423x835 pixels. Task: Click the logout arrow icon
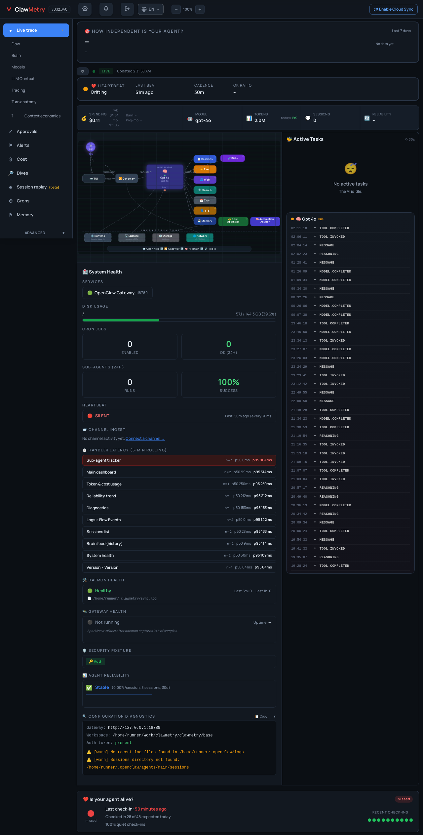click(127, 9)
